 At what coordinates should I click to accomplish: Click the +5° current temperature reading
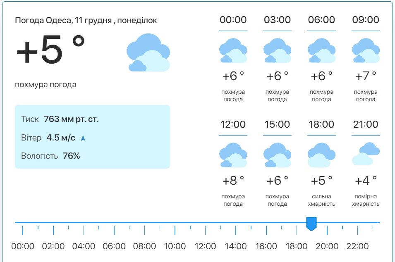pos(50,51)
